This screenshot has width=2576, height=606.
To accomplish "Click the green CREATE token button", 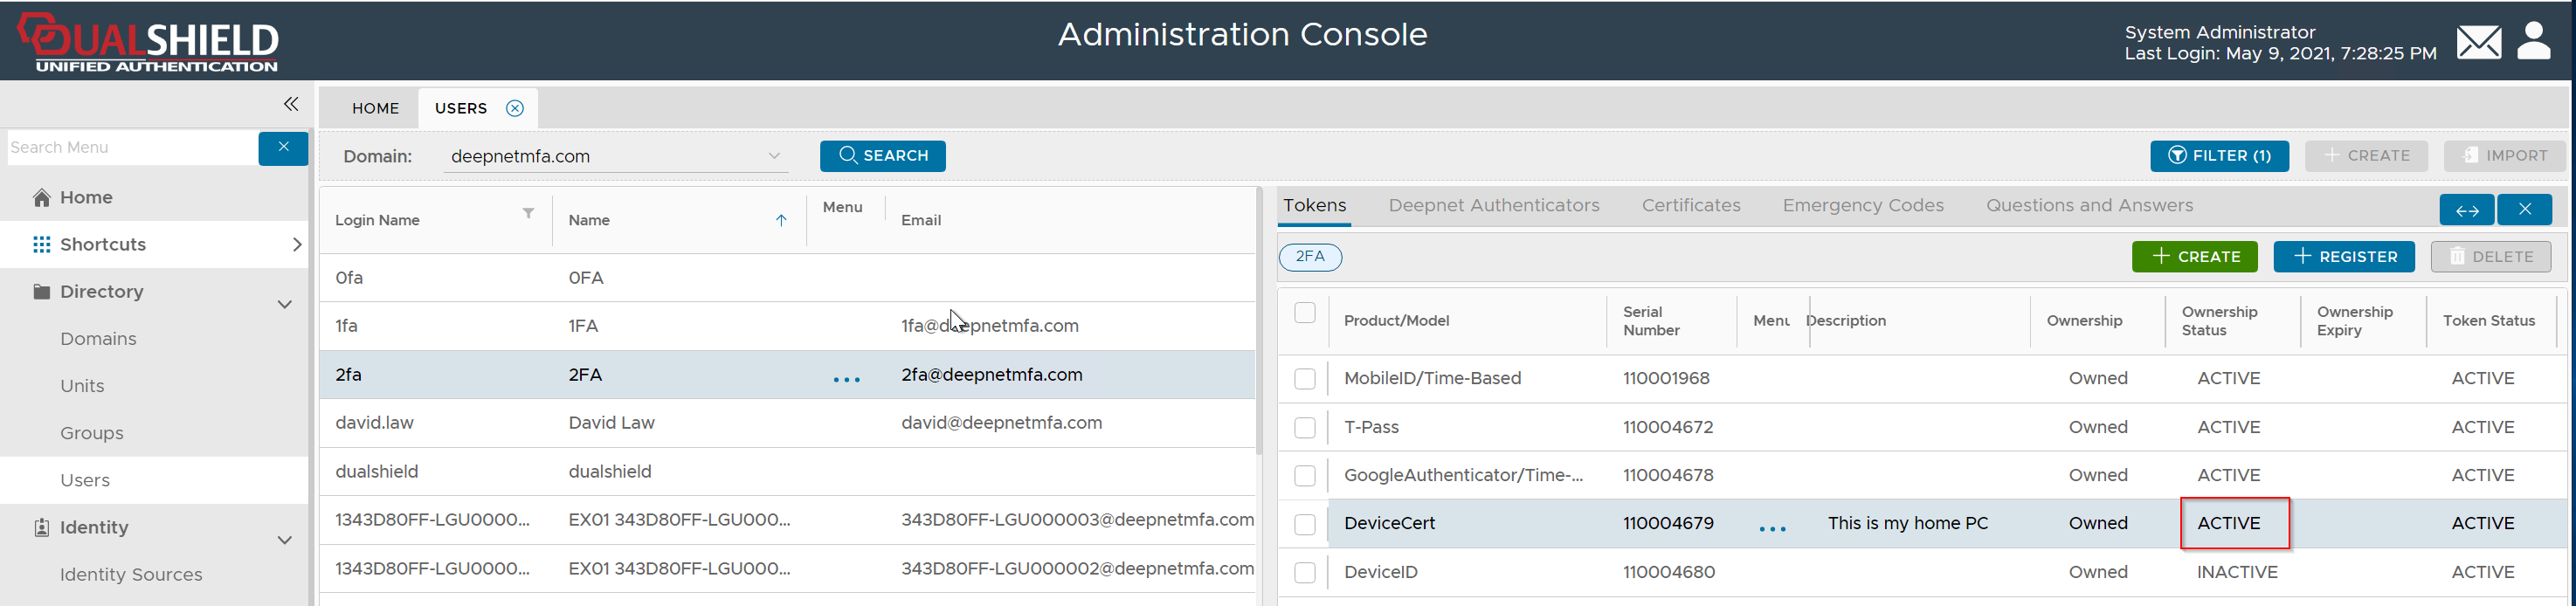I will pos(2194,257).
